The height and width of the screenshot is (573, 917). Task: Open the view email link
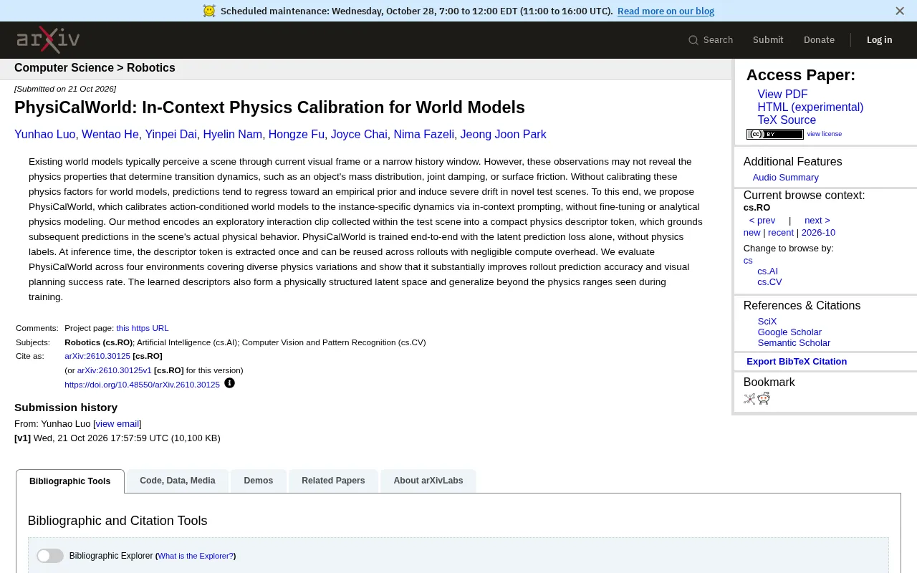pyautogui.click(x=117, y=424)
